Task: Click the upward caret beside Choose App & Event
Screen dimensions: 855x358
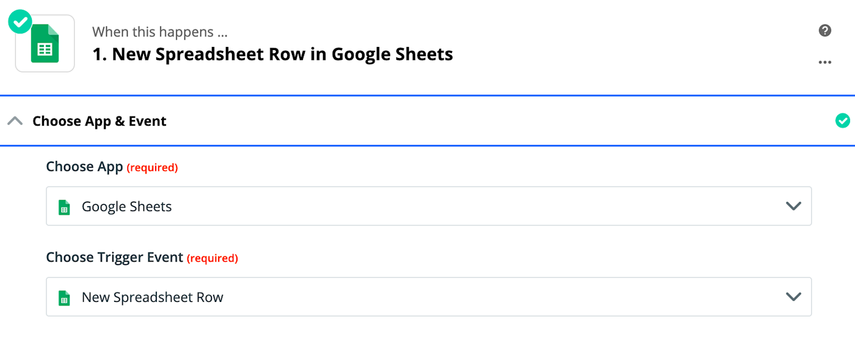Action: 15,120
